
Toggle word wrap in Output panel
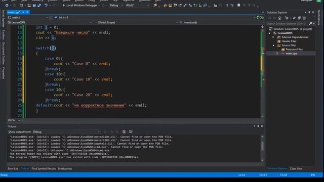(x=131, y=131)
